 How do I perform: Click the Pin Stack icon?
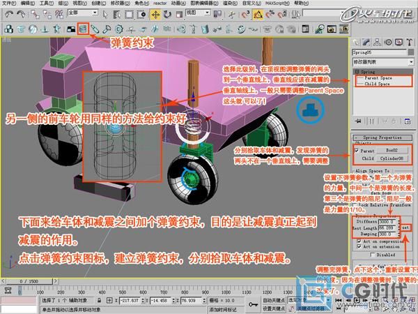click(x=358, y=121)
